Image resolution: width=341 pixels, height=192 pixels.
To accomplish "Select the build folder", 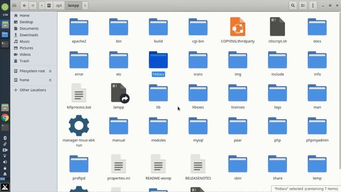I will [x=158, y=27].
